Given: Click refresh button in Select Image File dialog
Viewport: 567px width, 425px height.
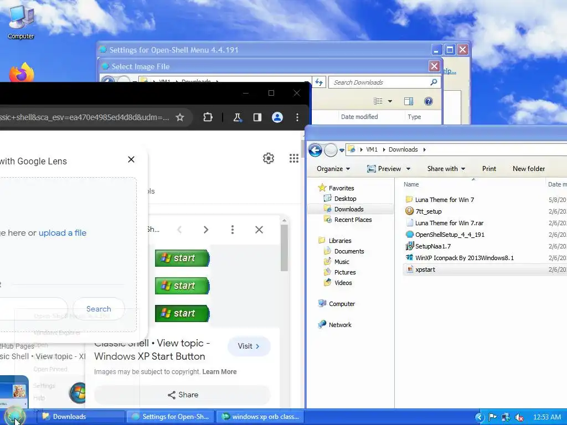Looking at the screenshot, I should click(x=319, y=82).
